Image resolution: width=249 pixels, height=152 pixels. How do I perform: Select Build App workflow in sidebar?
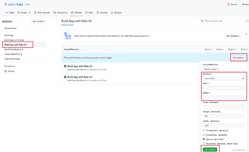9,35
